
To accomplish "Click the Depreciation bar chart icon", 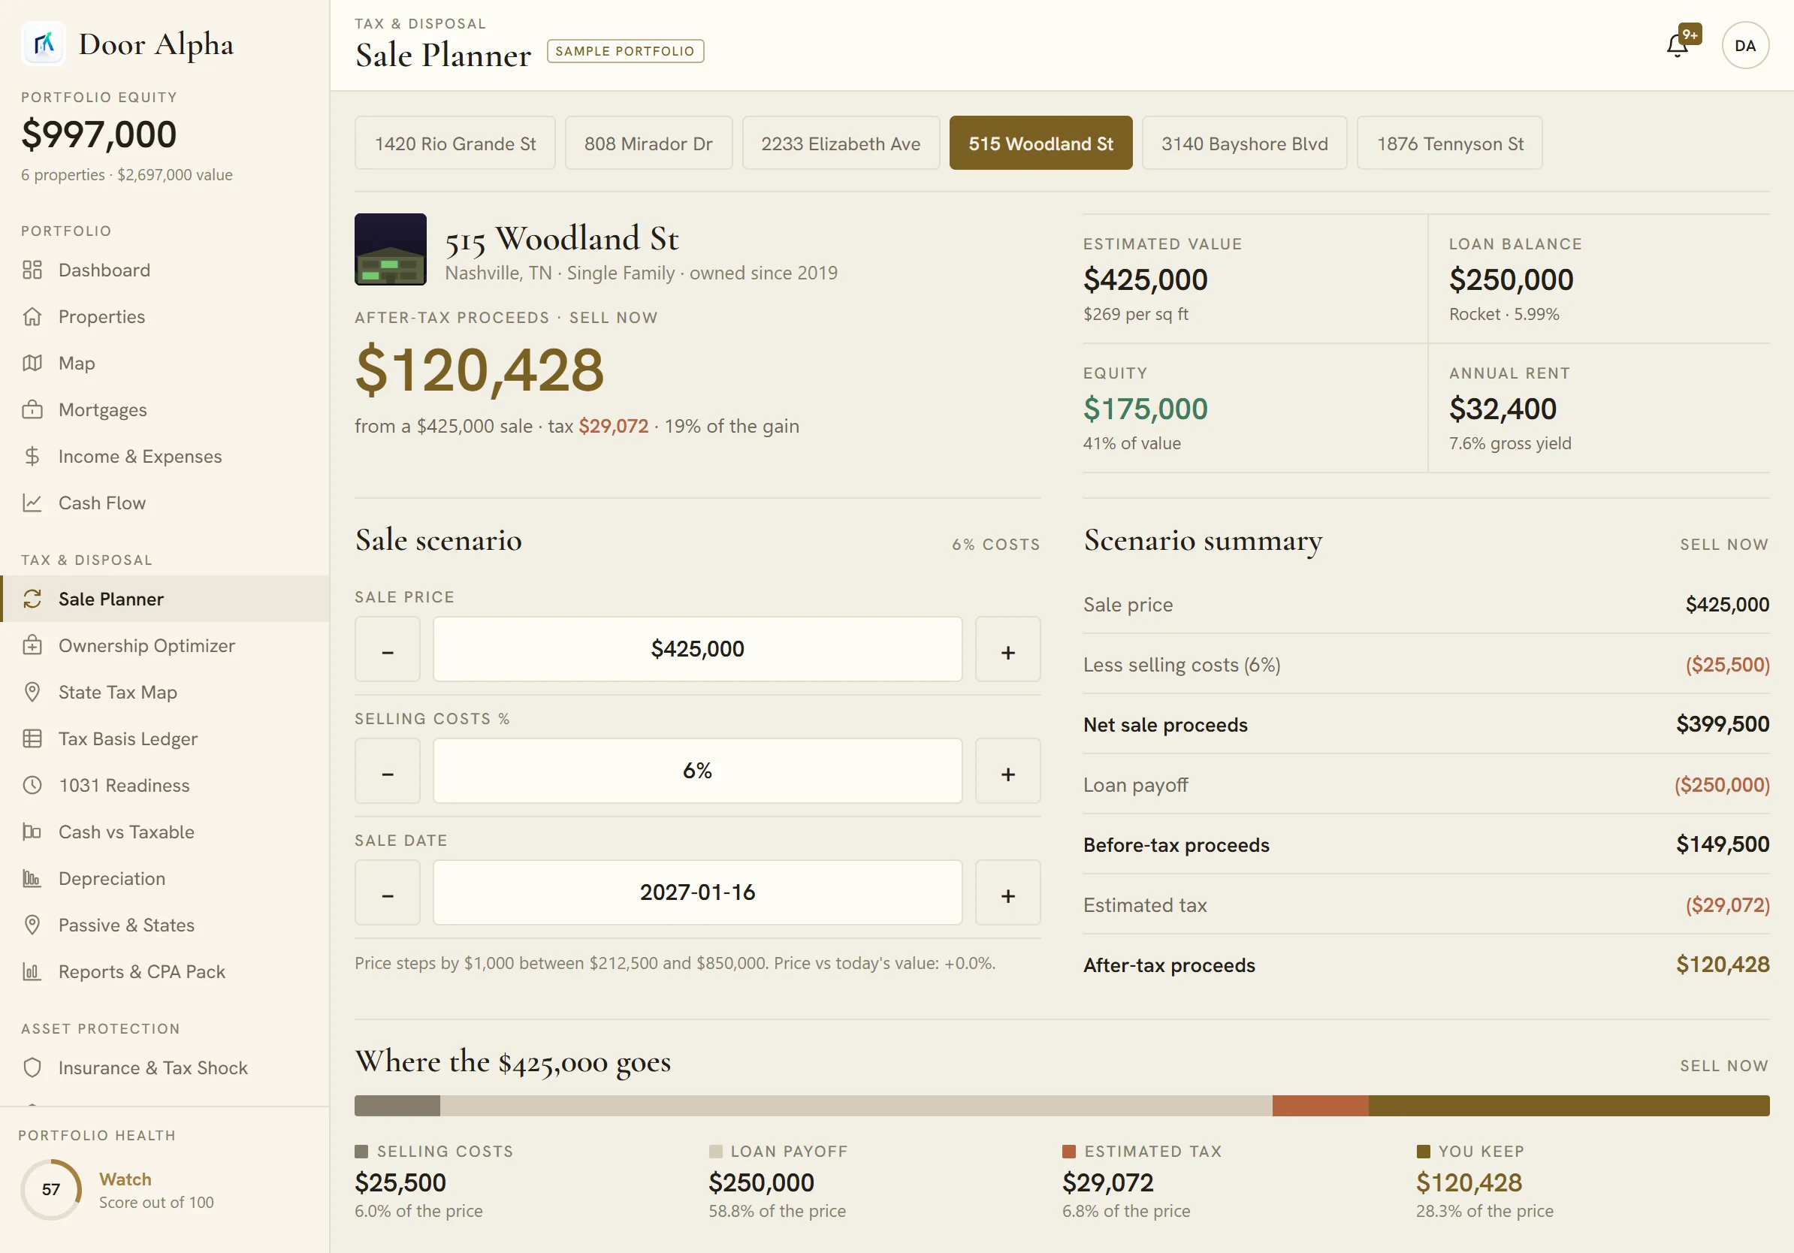I will (32, 879).
